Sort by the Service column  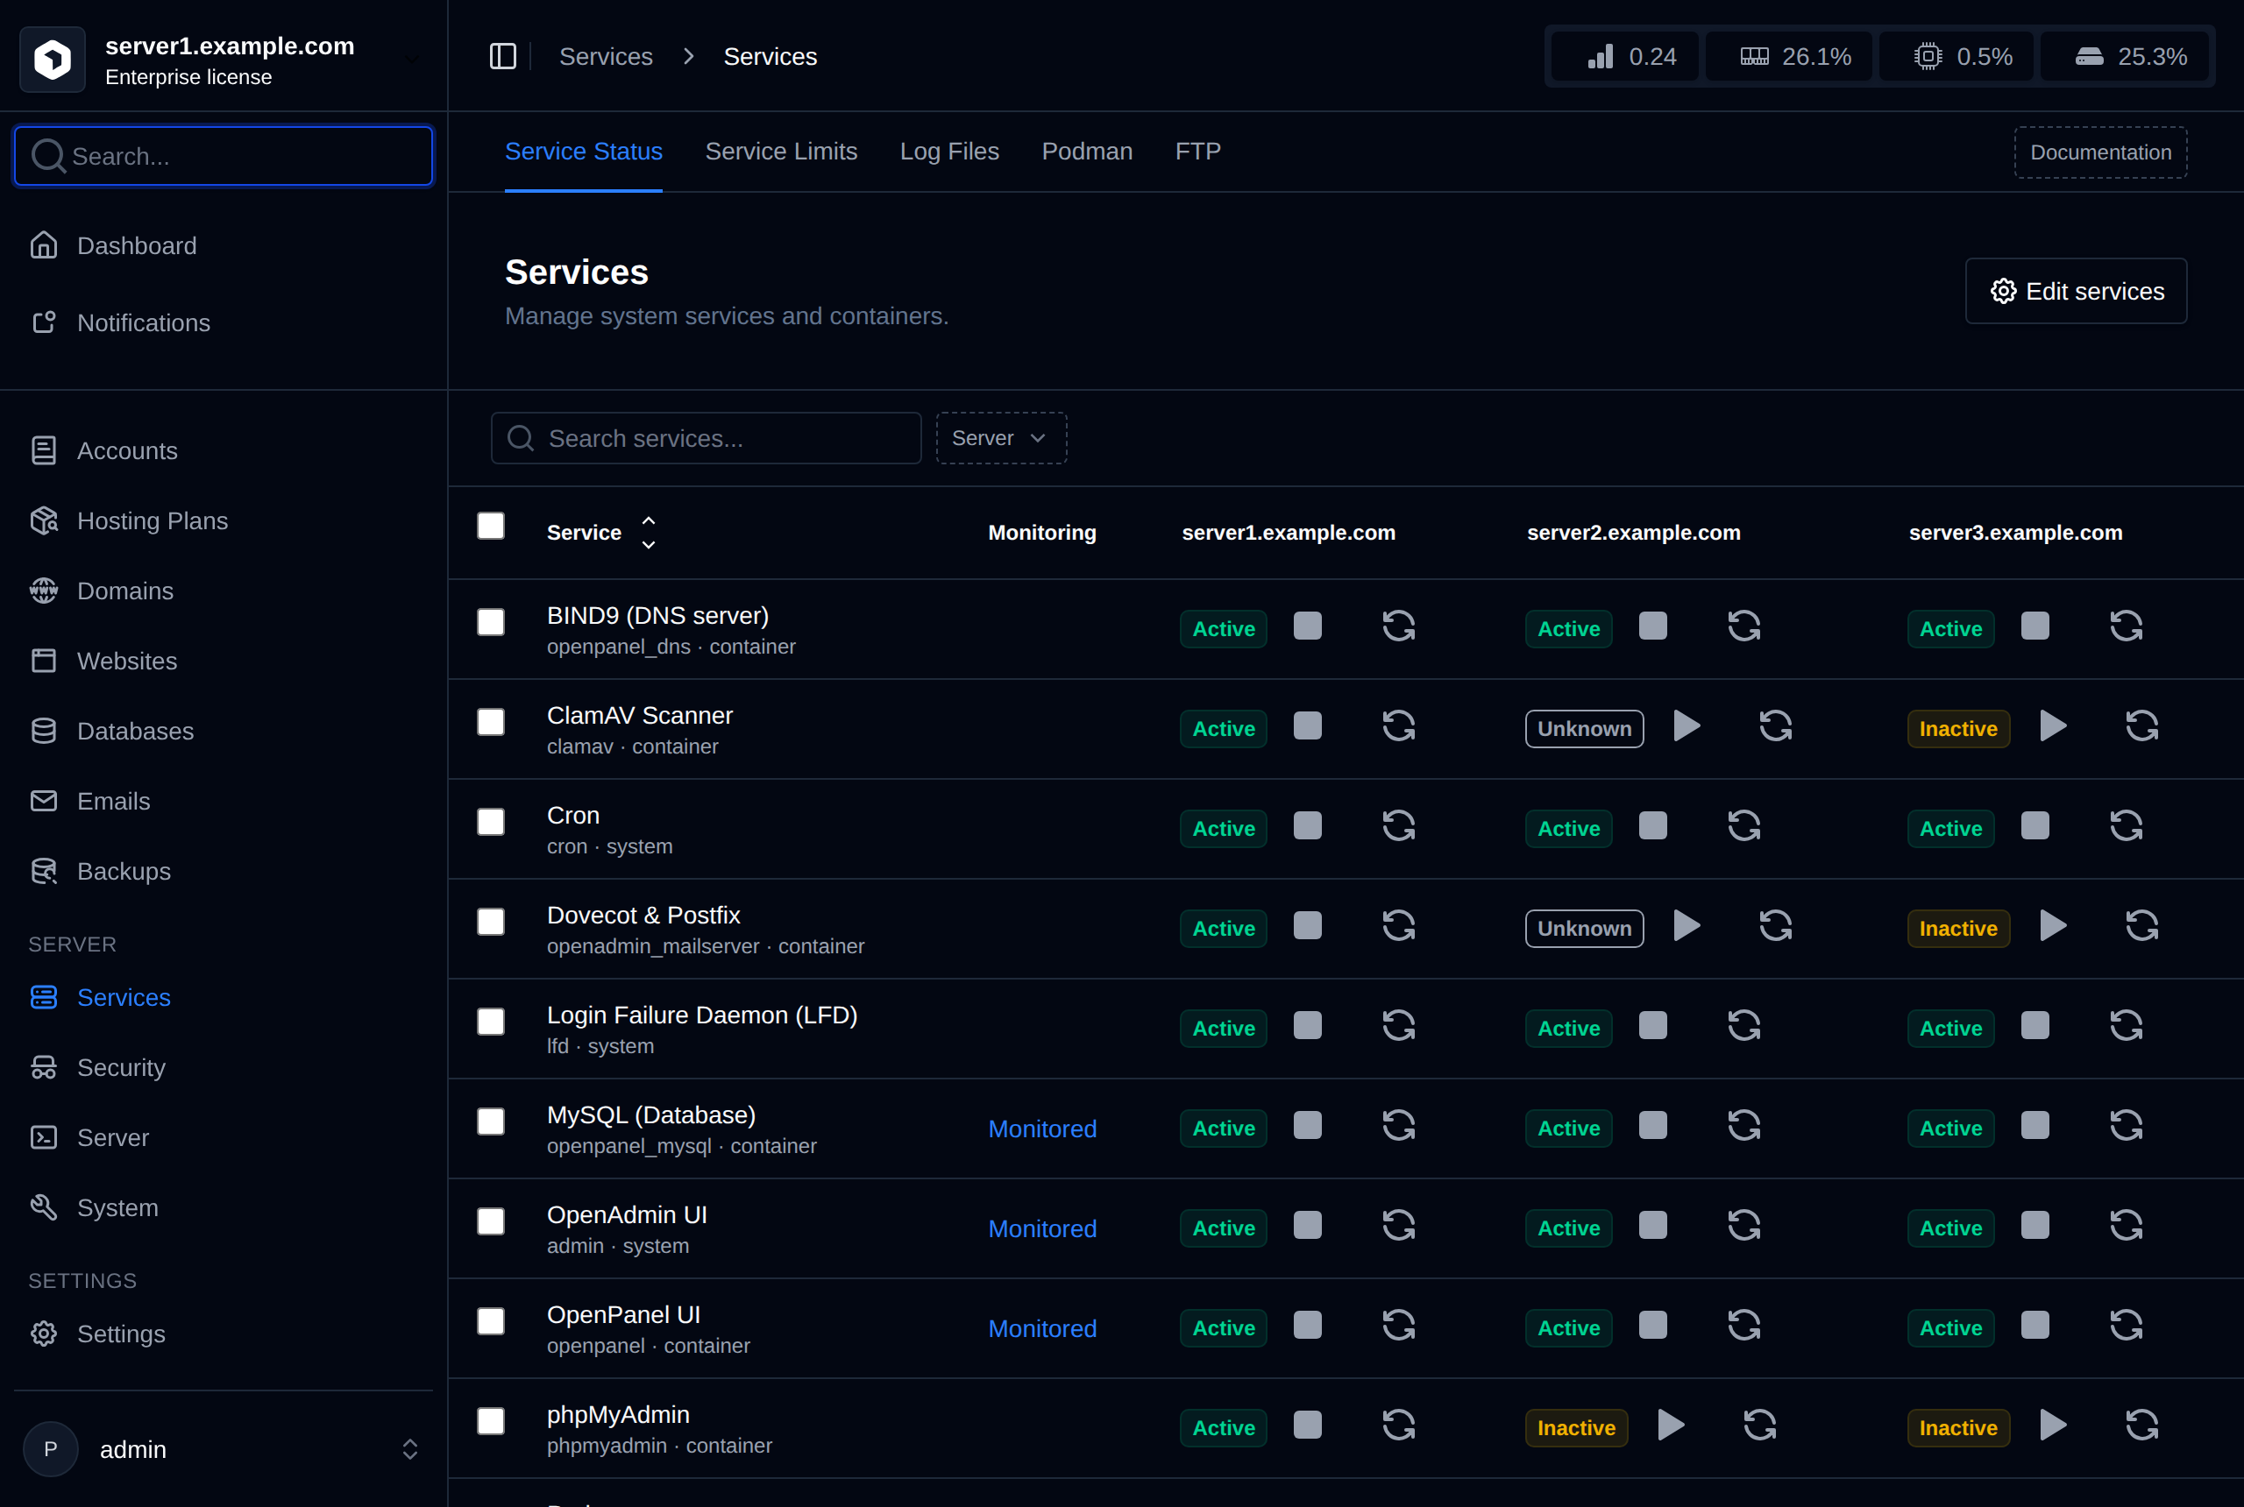(601, 533)
